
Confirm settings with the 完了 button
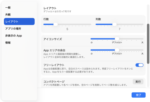pyautogui.click(x=139, y=95)
